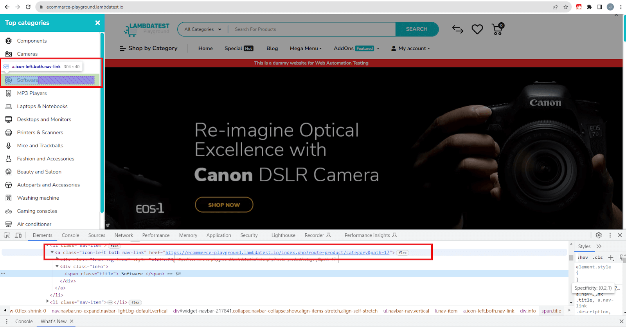Screen dimensions: 626x327
Task: Add new style rule with plus icon
Action: 611,257
